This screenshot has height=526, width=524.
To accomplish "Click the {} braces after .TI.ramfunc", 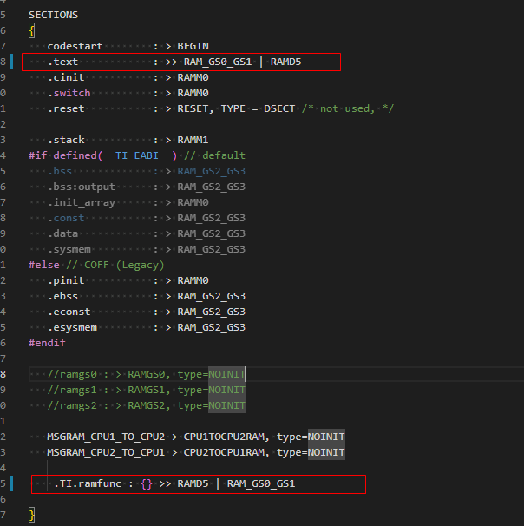I will (147, 483).
